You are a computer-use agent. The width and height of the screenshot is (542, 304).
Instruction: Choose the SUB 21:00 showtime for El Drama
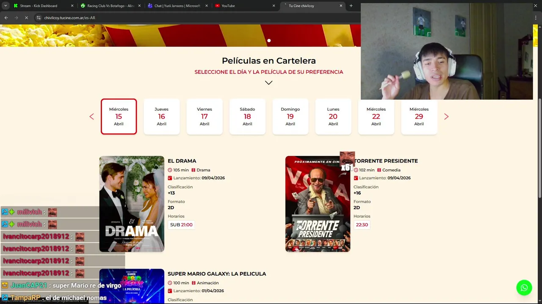(181, 225)
